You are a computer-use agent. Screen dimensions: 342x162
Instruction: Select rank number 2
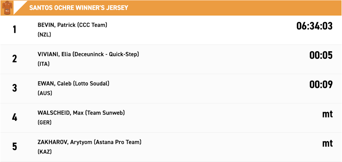point(14,59)
